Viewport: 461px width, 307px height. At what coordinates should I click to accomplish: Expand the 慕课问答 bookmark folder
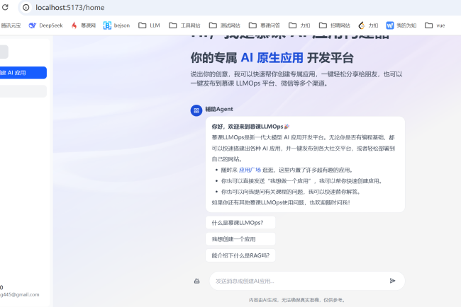pos(265,25)
